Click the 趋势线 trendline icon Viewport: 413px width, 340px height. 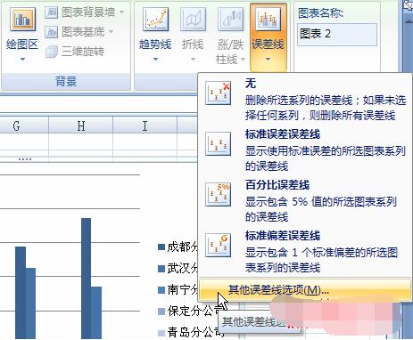tap(155, 20)
